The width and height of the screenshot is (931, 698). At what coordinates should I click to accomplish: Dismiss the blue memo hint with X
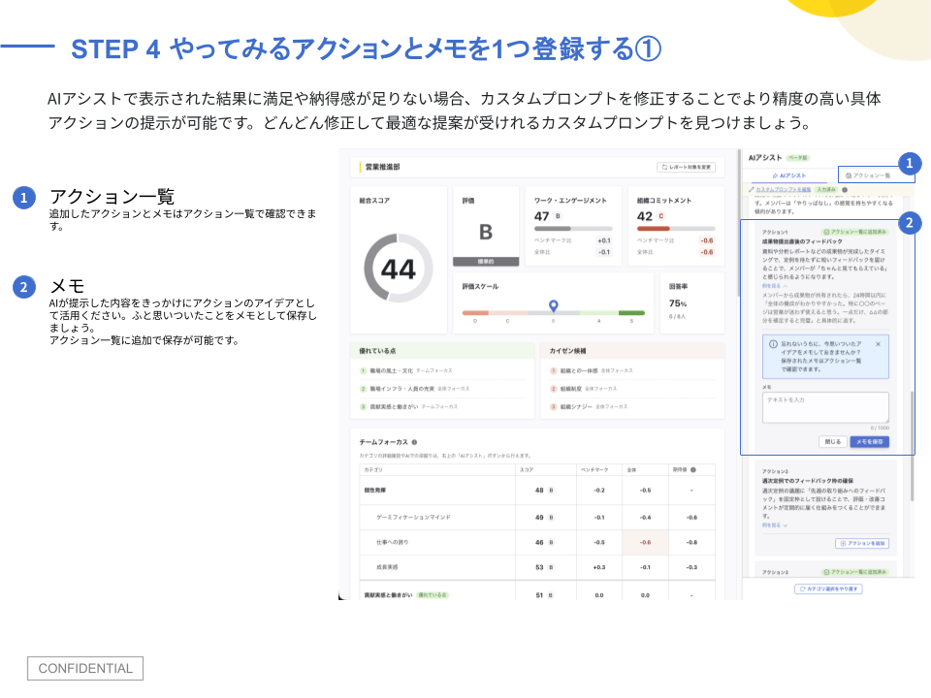tap(879, 343)
